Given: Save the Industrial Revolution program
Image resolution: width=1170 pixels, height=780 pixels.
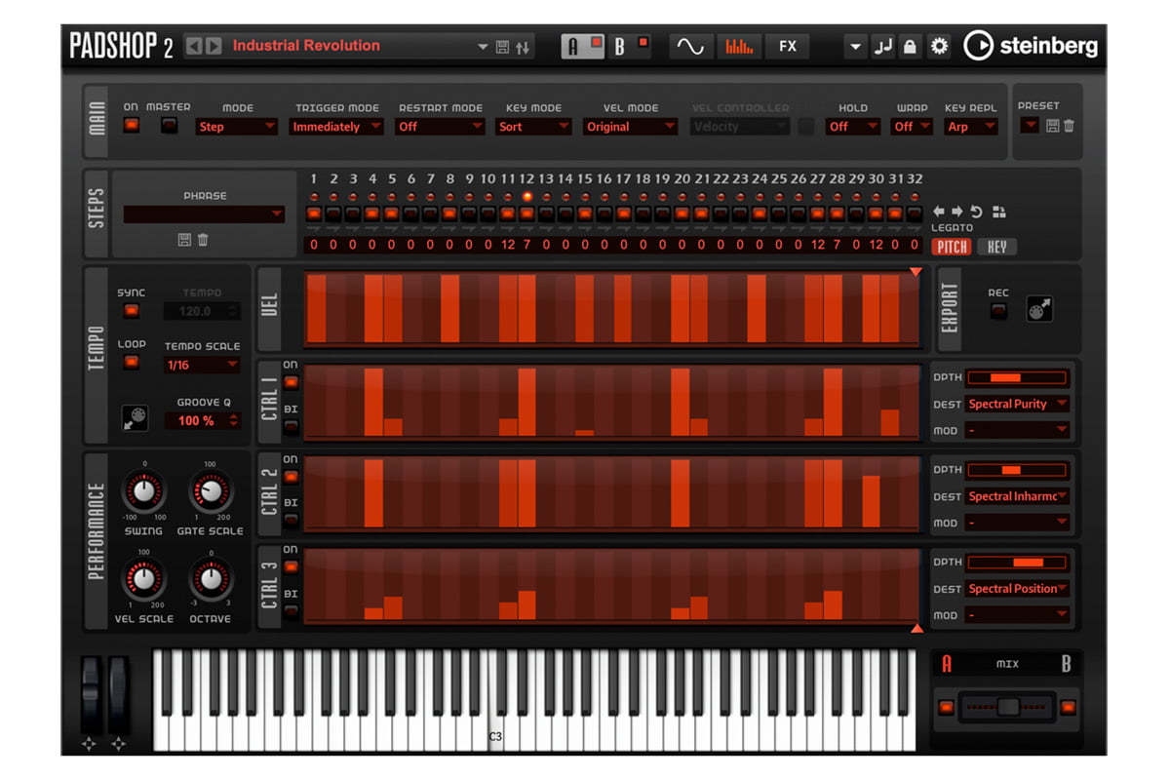Looking at the screenshot, I should point(502,47).
